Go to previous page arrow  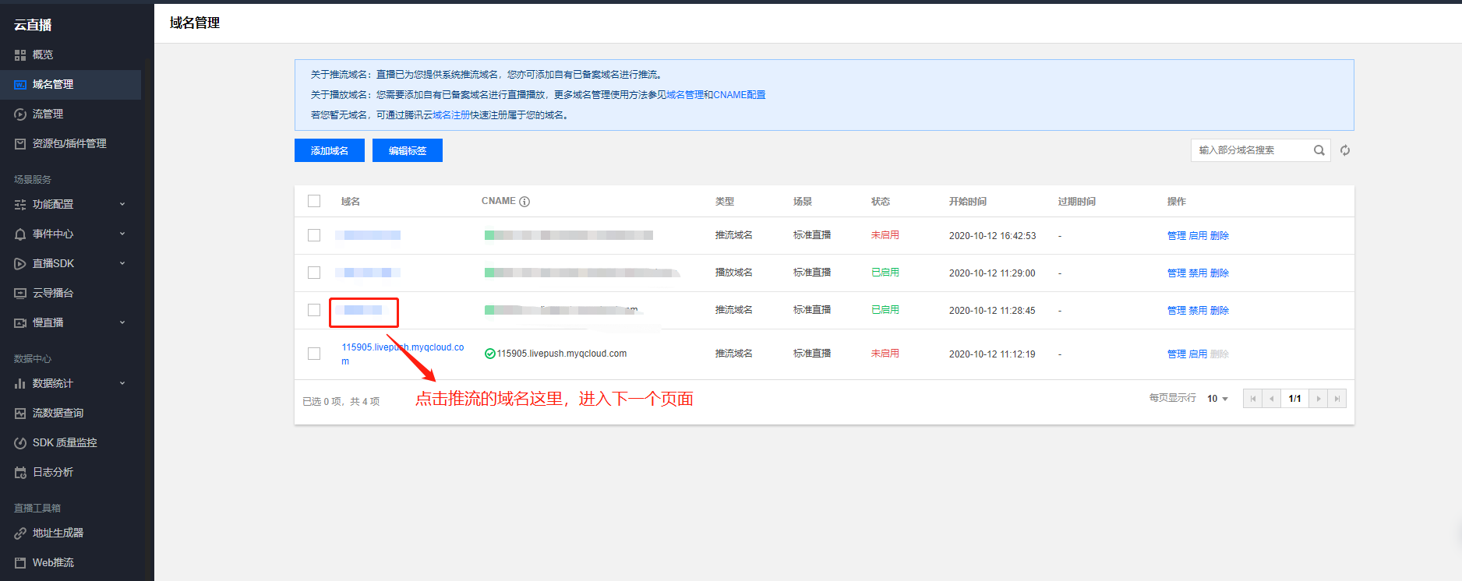click(1271, 399)
